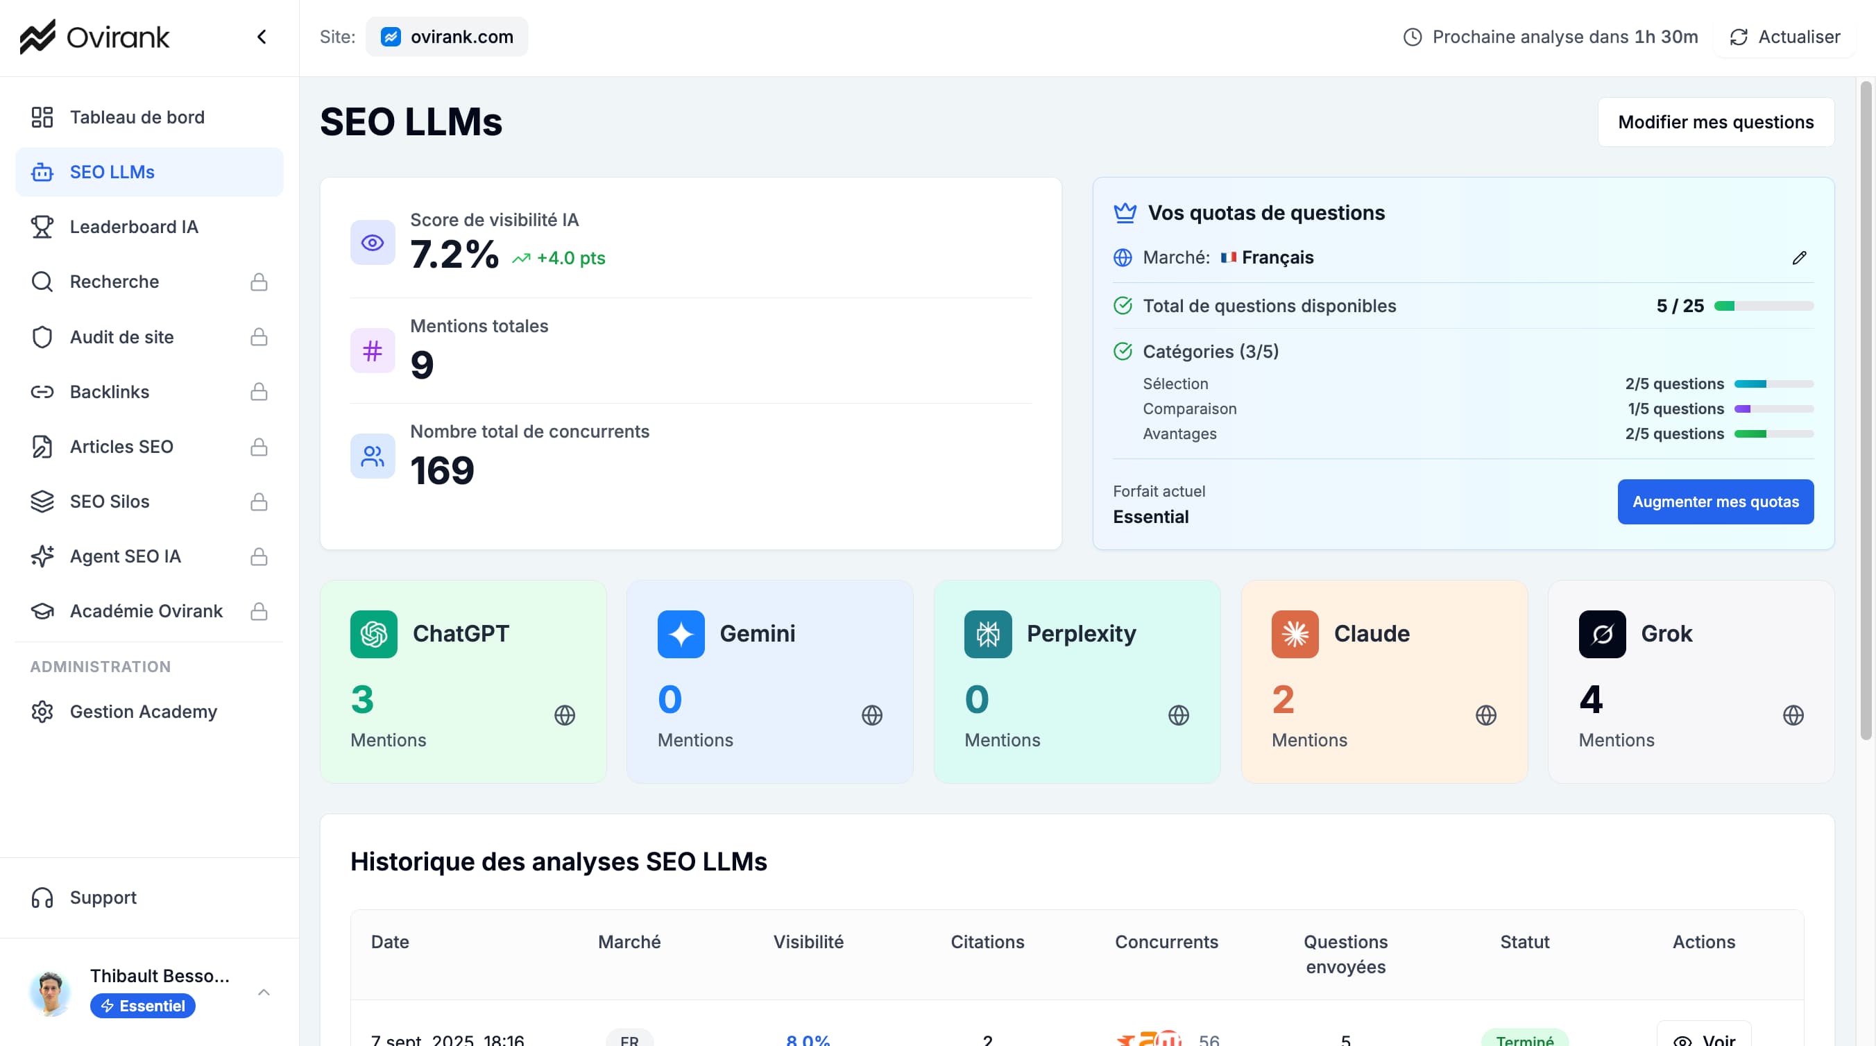Open the ovirank.com site selector
Screen dimensions: 1876x1046
tap(447, 36)
